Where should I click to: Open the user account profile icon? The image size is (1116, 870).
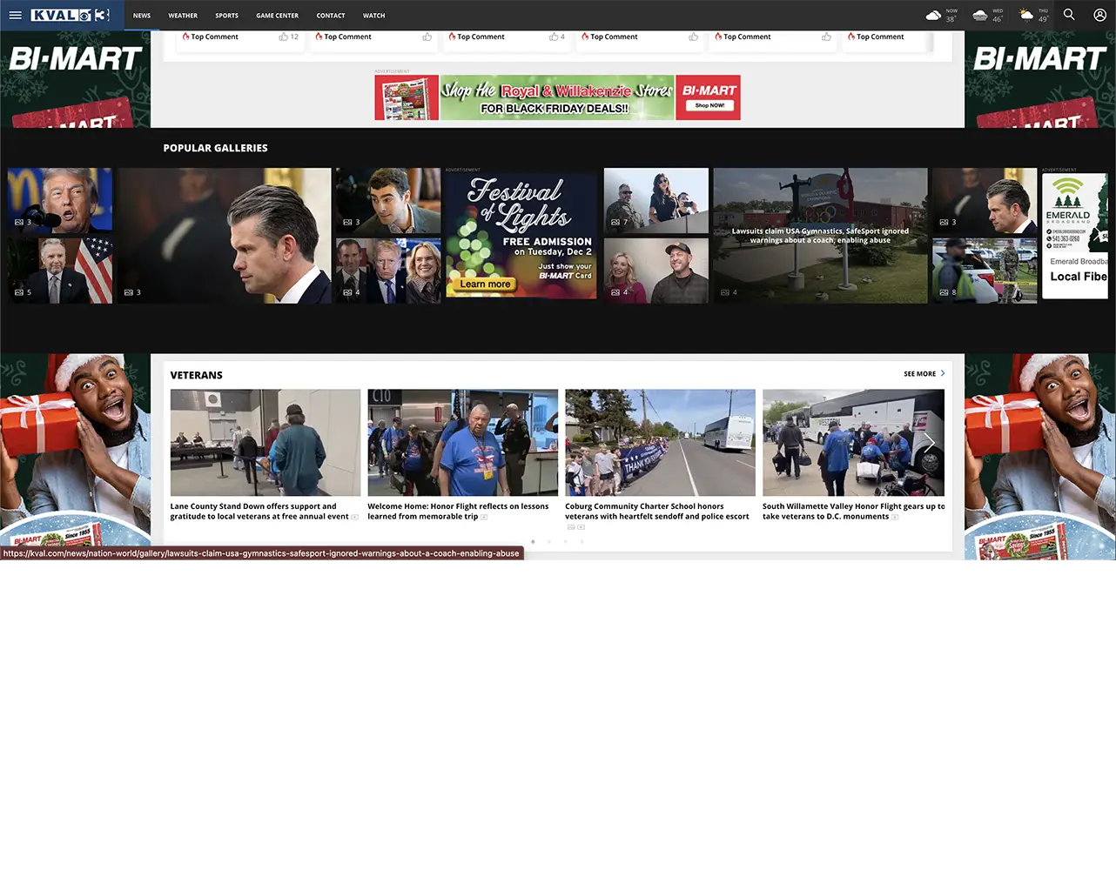(x=1099, y=15)
